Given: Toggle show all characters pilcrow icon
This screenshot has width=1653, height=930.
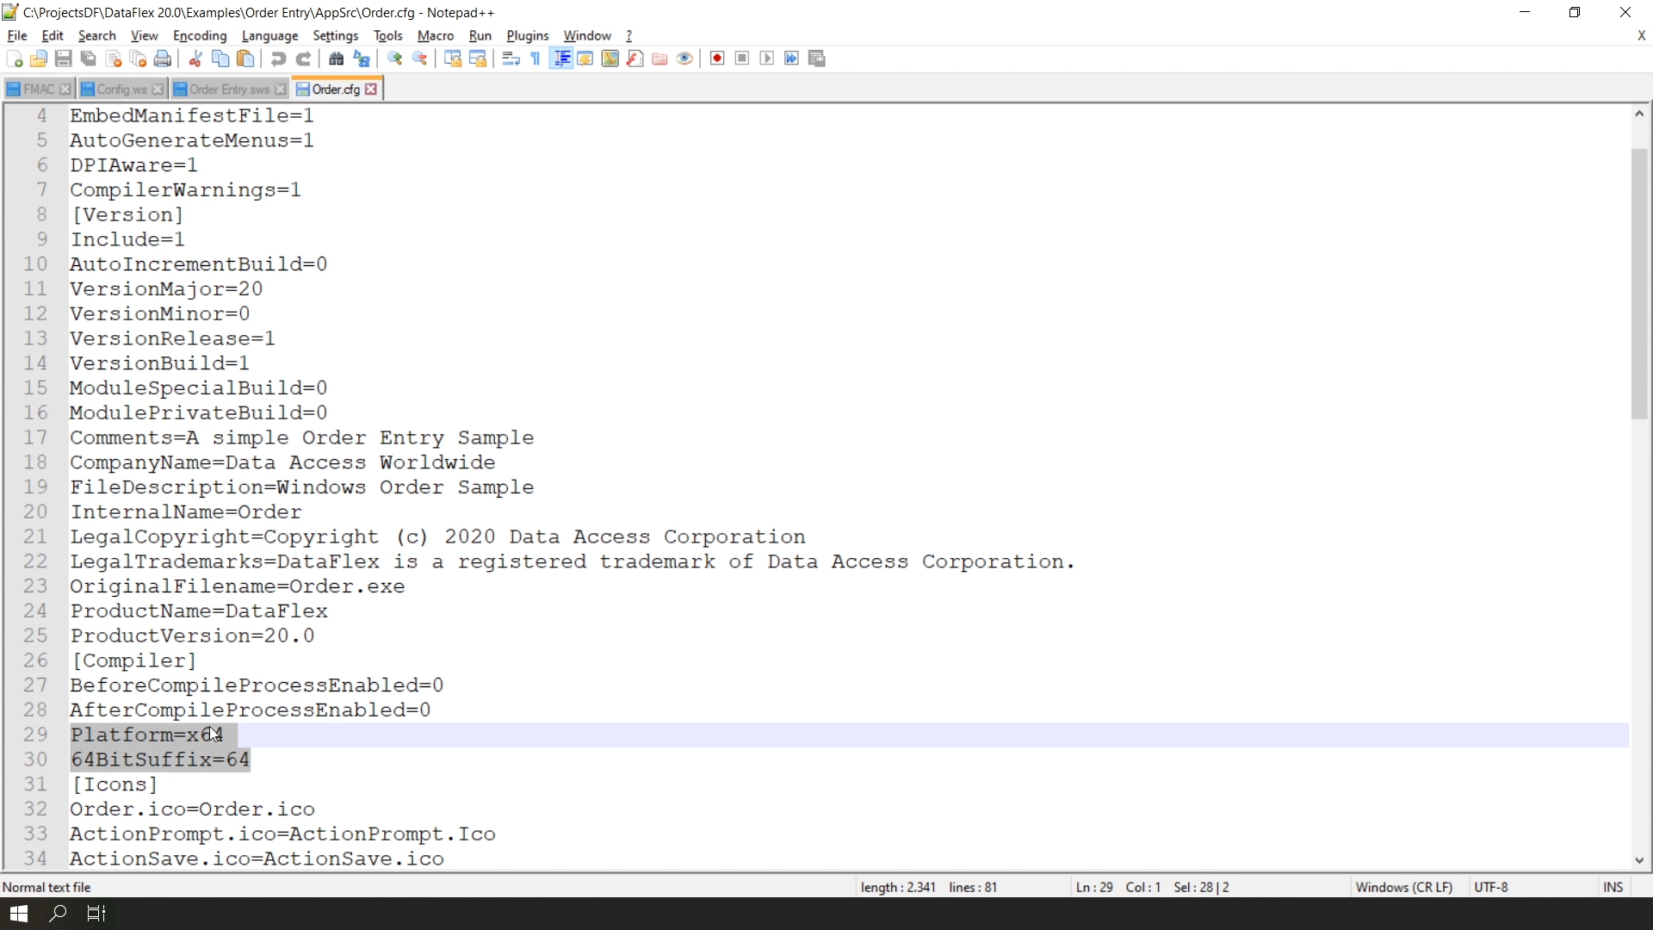Looking at the screenshot, I should 536,59.
